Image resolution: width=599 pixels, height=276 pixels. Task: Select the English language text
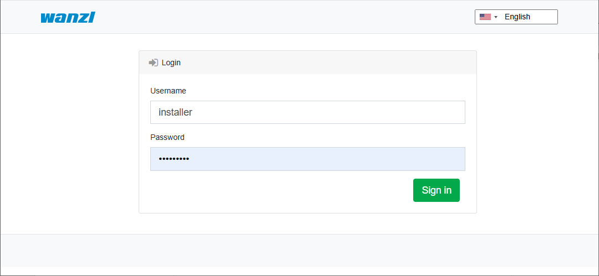[x=517, y=17]
